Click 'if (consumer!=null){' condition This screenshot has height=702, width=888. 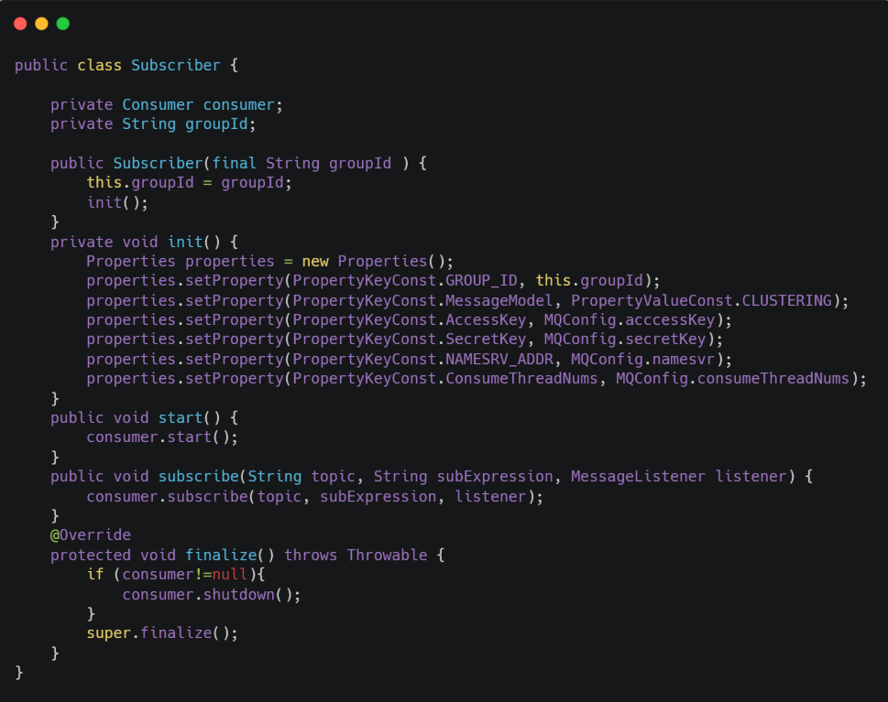pos(176,575)
